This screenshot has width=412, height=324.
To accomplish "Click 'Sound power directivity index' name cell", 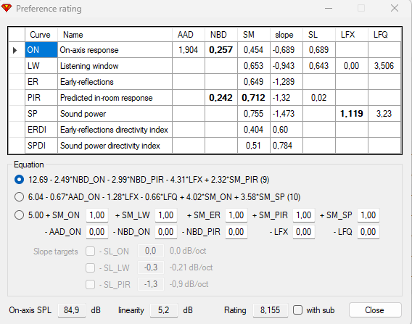I will 115,146.
